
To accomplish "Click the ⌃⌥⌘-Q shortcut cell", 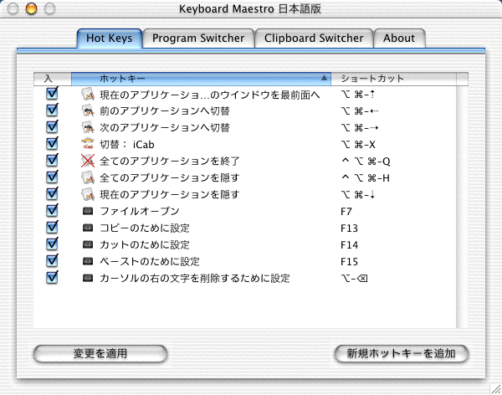I will click(366, 162).
